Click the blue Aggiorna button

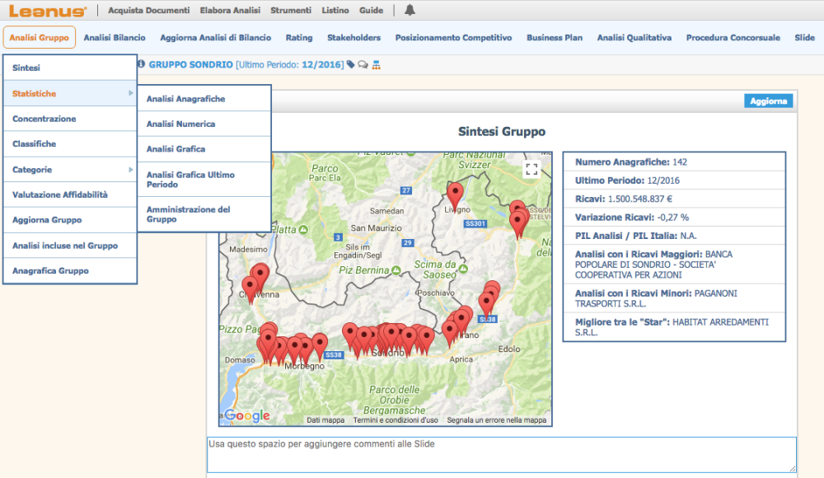(768, 101)
